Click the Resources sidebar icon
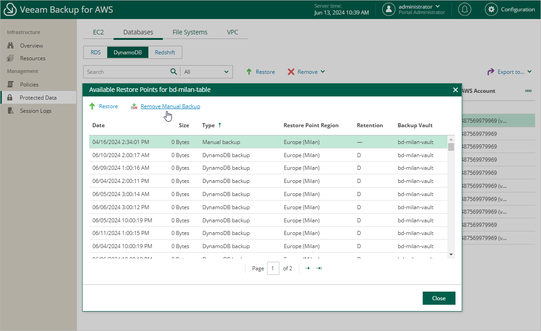This screenshot has height=331, width=541. click(x=10, y=58)
